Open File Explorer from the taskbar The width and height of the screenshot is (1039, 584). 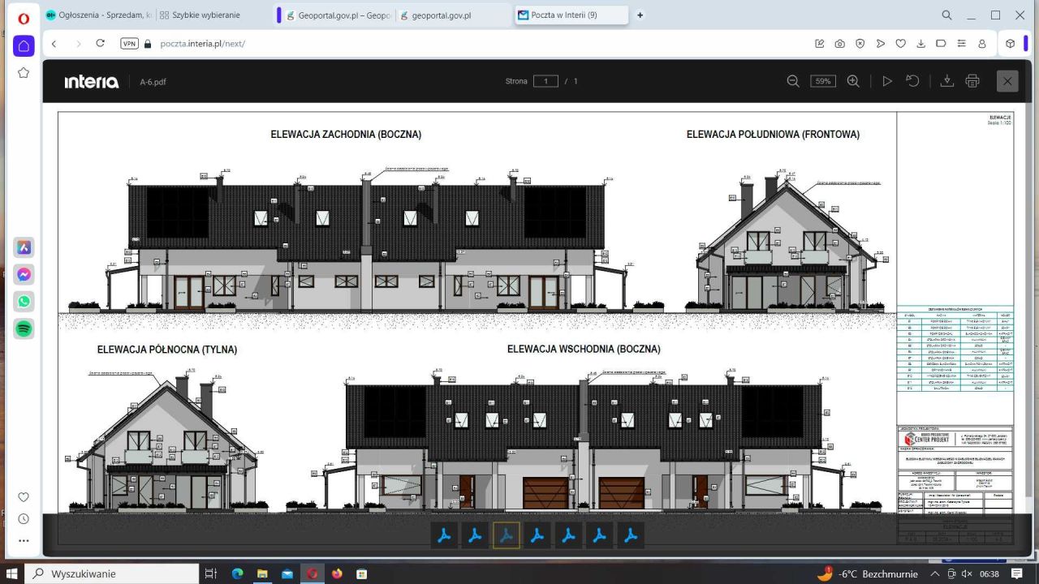click(262, 573)
